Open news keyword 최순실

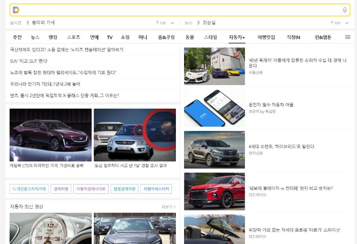pos(209,23)
